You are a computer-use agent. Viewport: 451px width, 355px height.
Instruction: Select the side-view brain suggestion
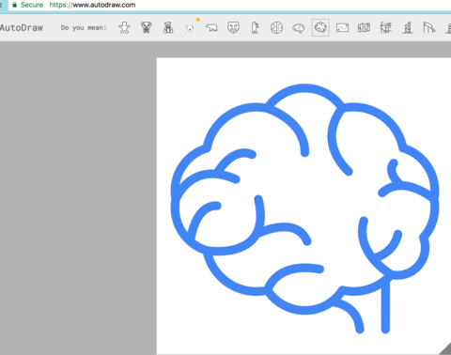coord(299,28)
